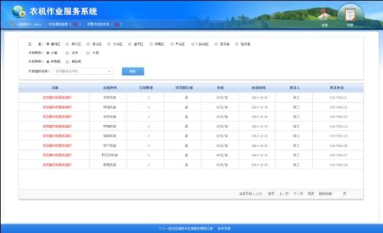
Task: Jump to the last page (尾页)
Action: point(311,193)
